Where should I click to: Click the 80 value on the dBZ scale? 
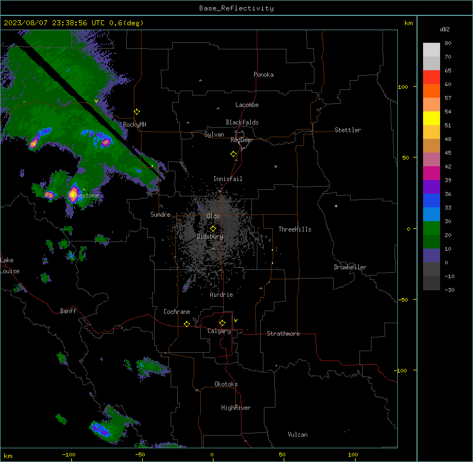(x=448, y=43)
